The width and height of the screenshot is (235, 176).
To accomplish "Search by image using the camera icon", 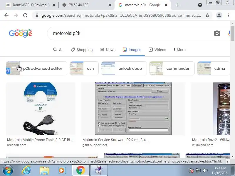I will coord(217,33).
